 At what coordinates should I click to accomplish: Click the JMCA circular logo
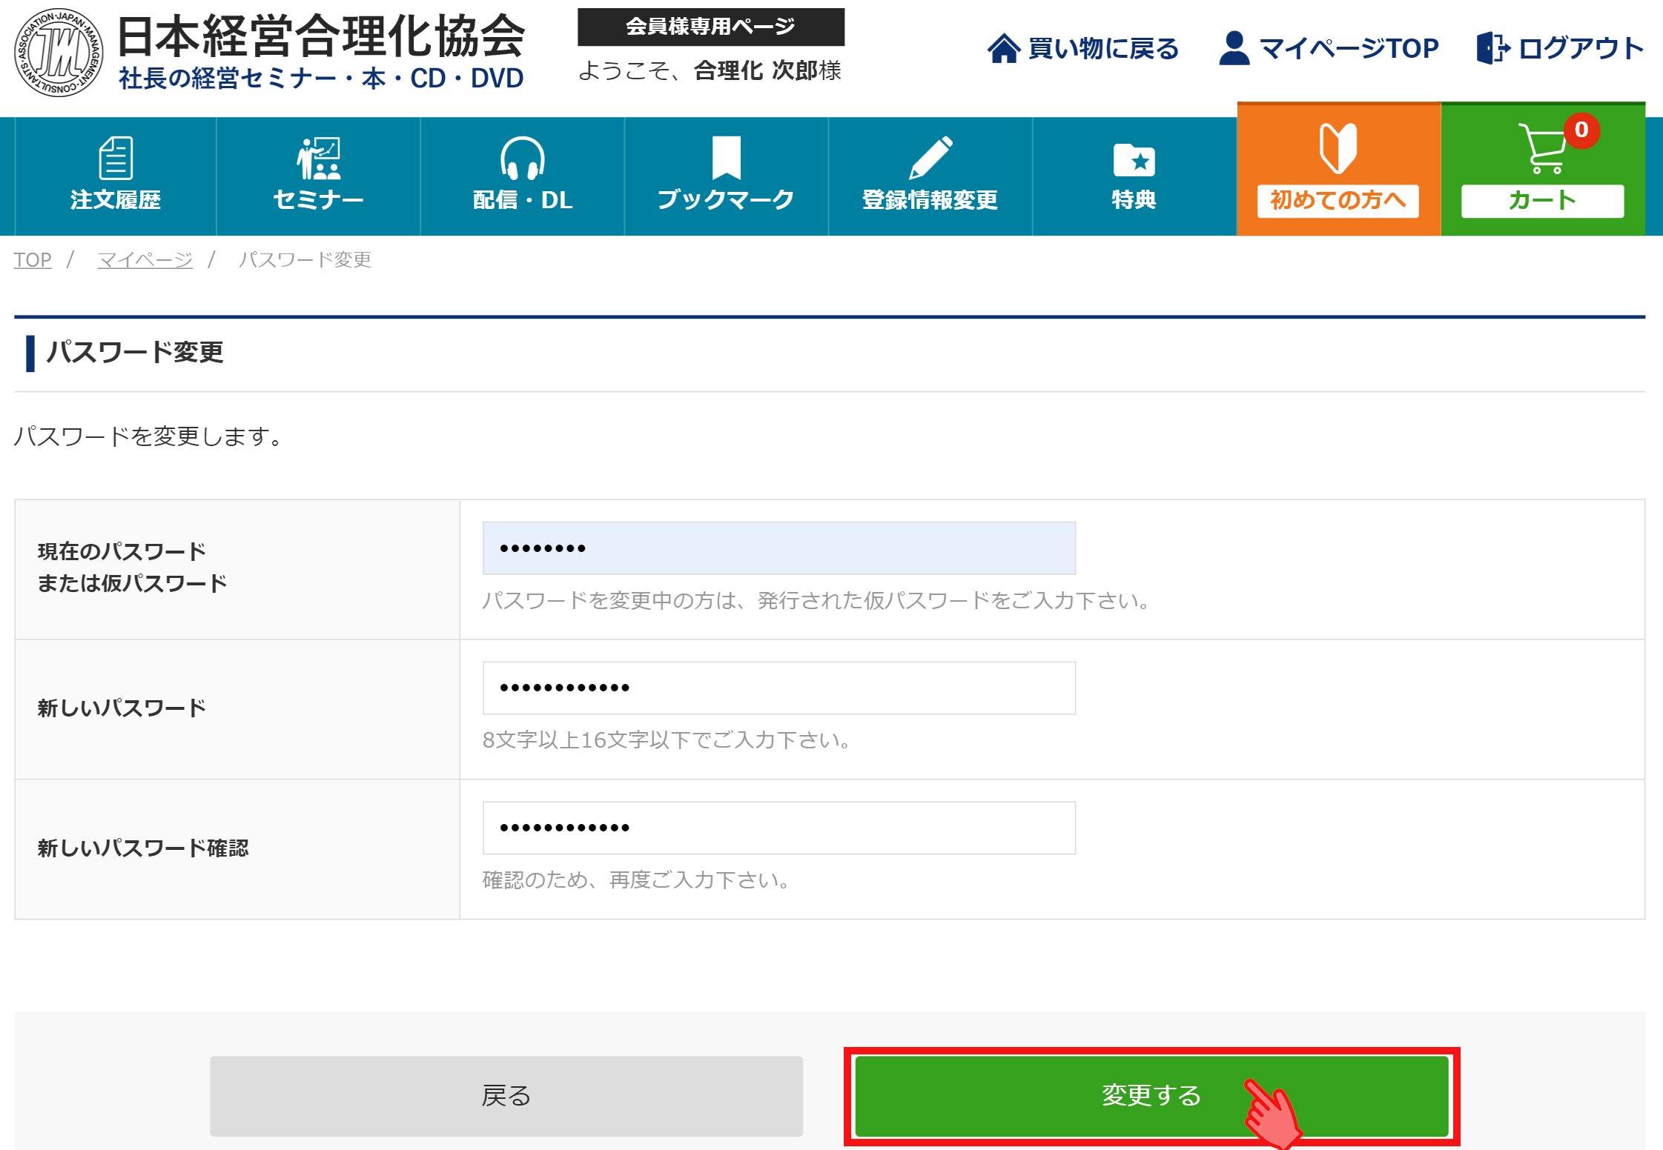point(59,53)
